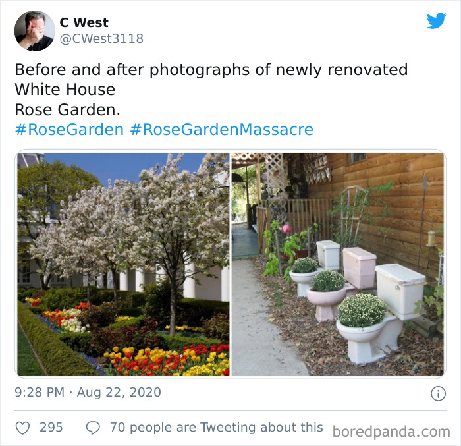This screenshot has width=461, height=446.
Task: Open the #RoseGarden hashtag
Action: [69, 130]
